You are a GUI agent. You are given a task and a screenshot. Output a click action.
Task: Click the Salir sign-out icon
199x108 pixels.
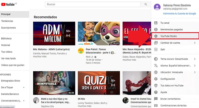156,49
